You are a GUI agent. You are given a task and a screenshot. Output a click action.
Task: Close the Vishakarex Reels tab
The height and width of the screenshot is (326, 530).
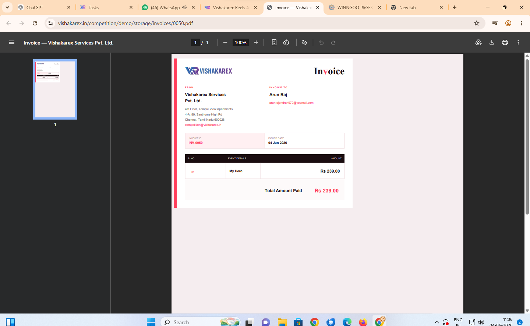(x=255, y=7)
